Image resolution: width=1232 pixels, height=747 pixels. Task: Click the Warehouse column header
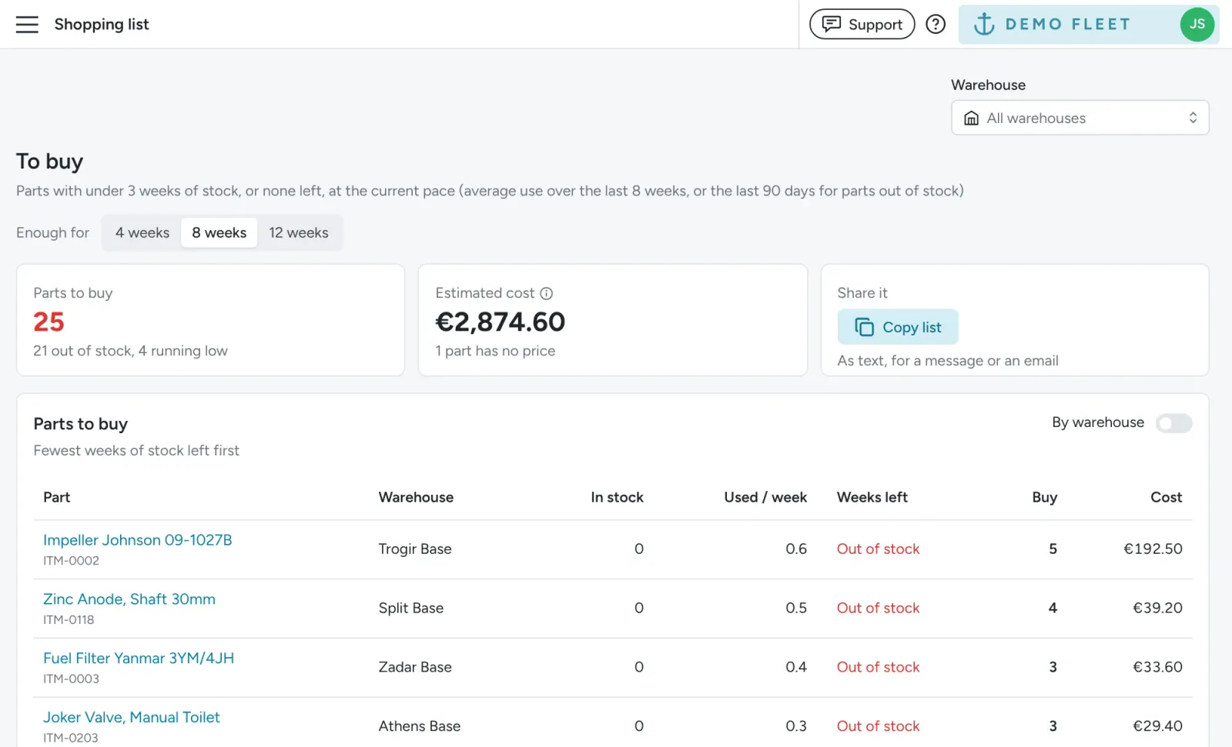416,497
